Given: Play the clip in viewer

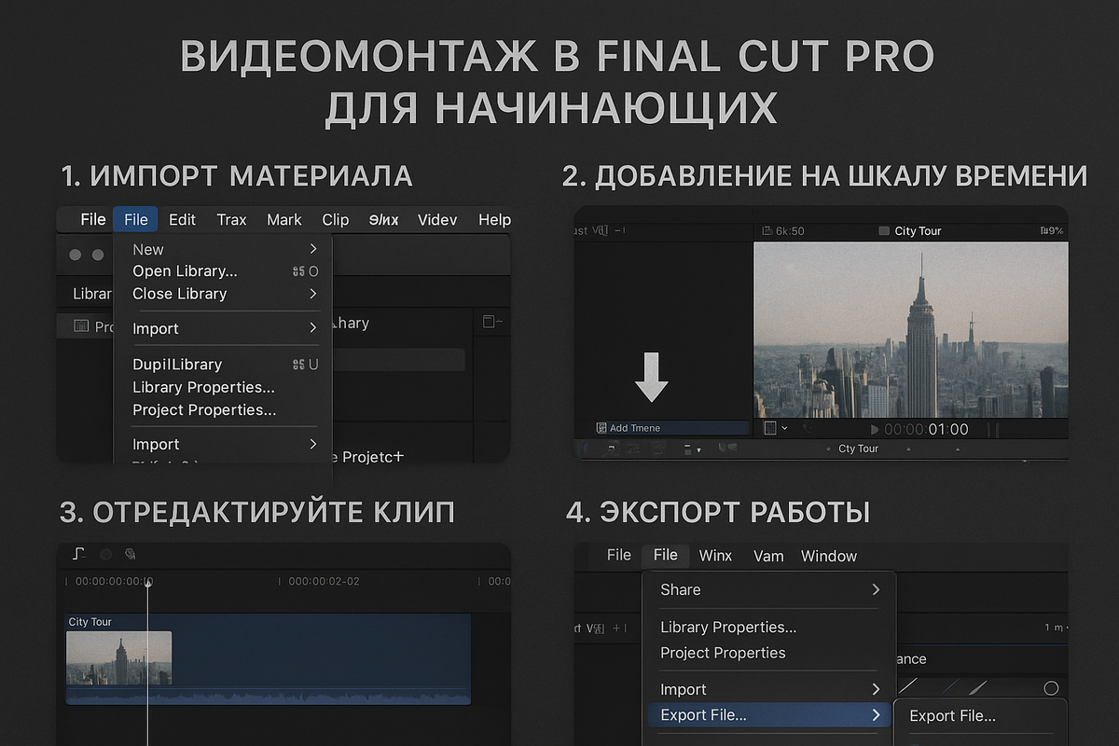Looking at the screenshot, I should tap(874, 430).
